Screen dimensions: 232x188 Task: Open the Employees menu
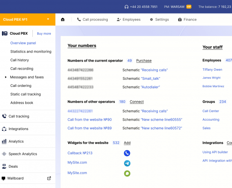click(128, 20)
